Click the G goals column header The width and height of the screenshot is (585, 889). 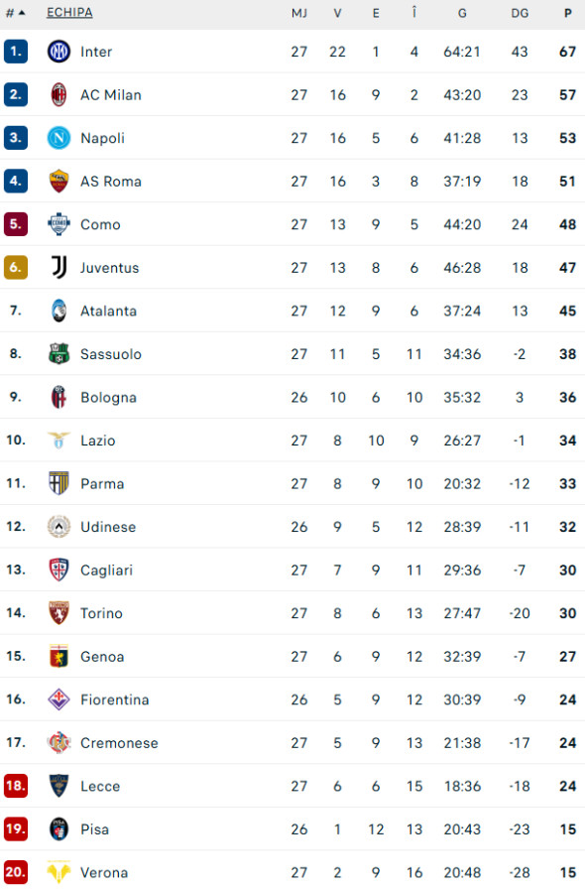pyautogui.click(x=462, y=13)
